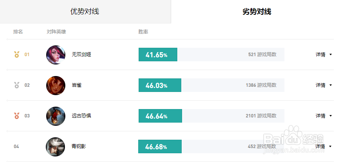Click the silver medal rank 02 icon
The image size is (343, 162).
[x=17, y=85]
